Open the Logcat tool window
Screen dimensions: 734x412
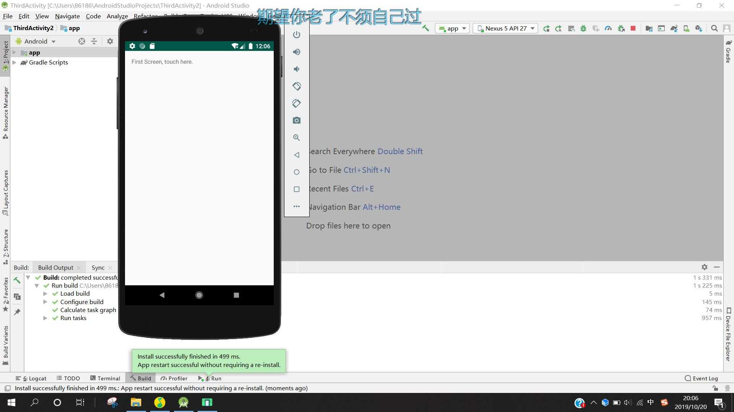(31, 378)
